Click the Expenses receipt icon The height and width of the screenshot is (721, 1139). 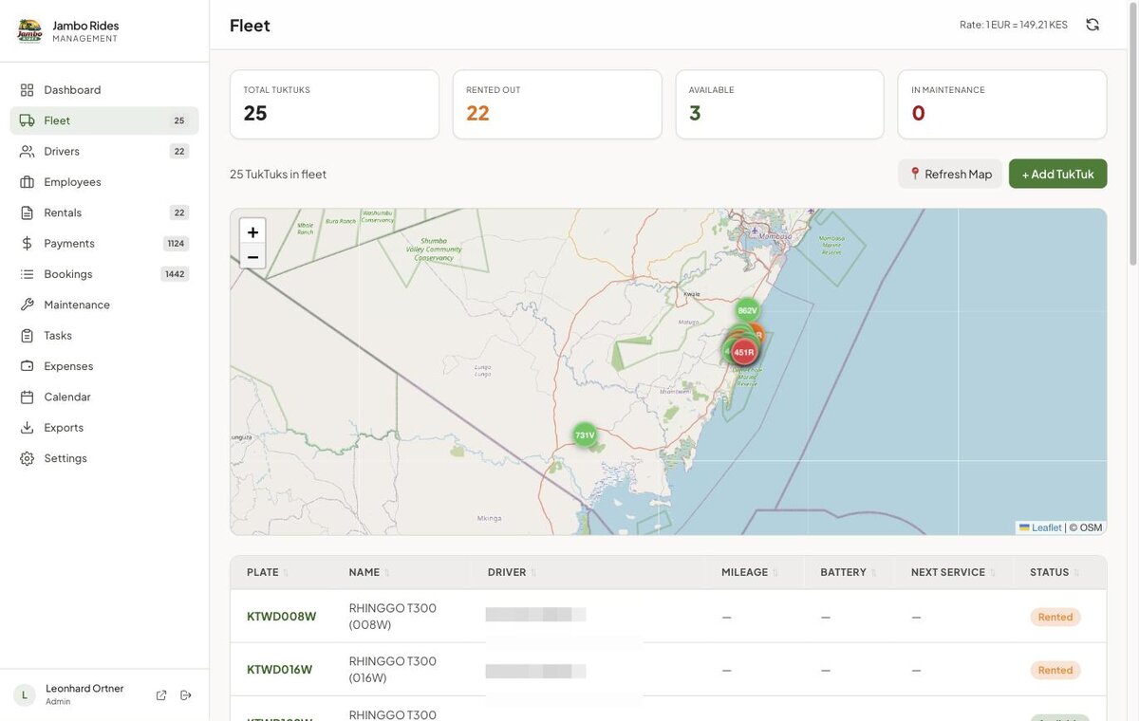coord(27,366)
